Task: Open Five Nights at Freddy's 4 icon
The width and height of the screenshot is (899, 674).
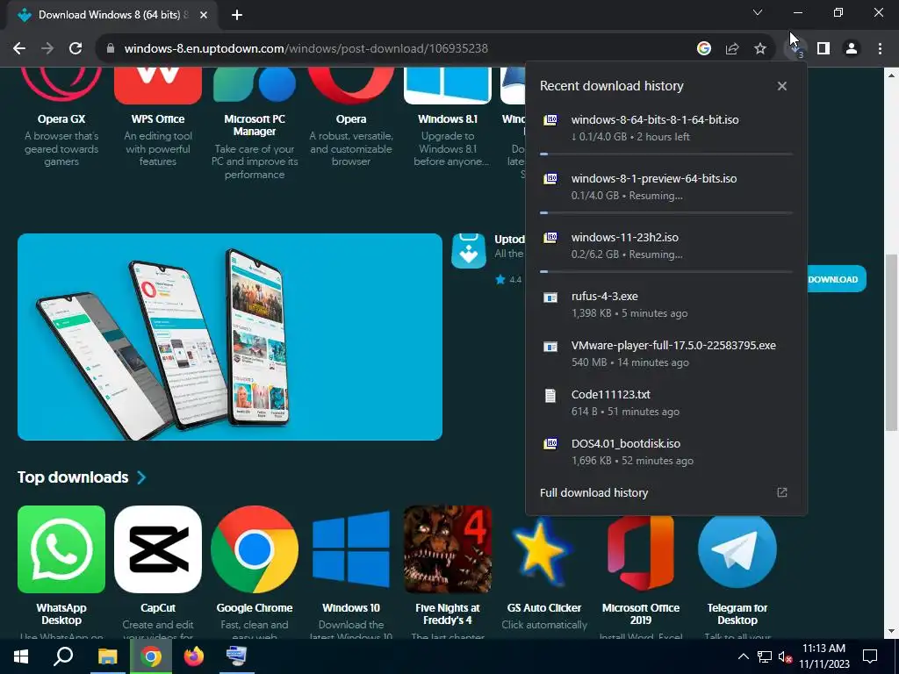Action: [x=448, y=549]
